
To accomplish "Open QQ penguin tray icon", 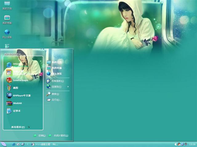I will 179,144.
